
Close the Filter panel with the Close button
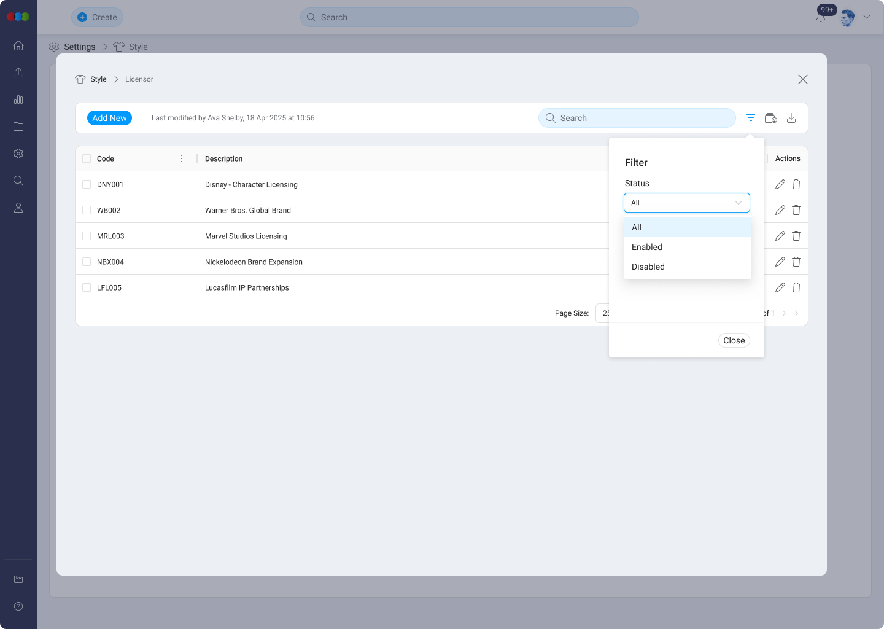point(734,340)
